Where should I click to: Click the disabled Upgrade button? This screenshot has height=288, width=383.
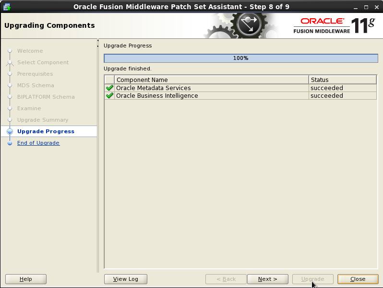pos(312,279)
